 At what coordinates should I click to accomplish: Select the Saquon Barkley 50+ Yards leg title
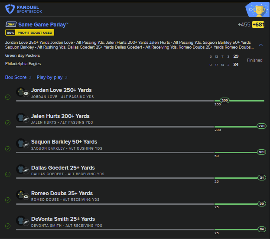point(64,142)
